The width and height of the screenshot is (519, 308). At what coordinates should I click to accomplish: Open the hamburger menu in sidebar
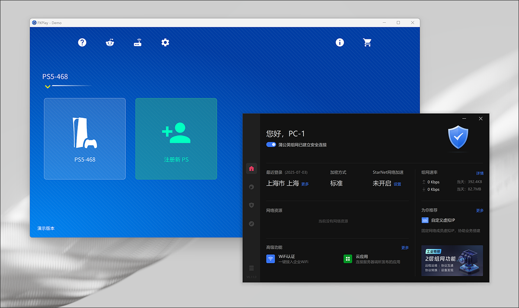251,268
